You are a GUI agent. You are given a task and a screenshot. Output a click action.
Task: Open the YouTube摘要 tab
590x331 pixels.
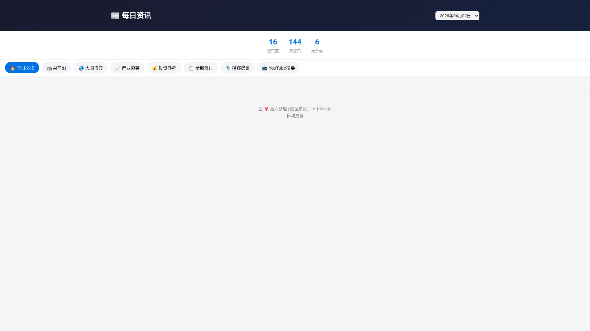click(x=278, y=68)
